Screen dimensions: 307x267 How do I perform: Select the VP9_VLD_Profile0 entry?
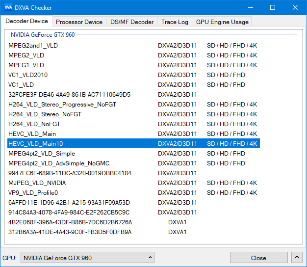click(x=33, y=192)
